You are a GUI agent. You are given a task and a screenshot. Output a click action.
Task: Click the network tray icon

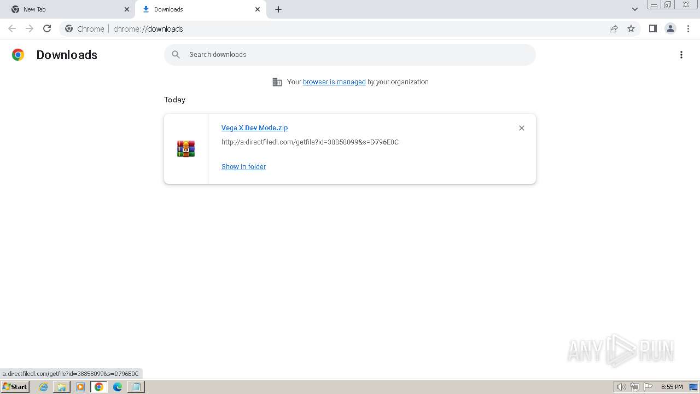pos(634,387)
